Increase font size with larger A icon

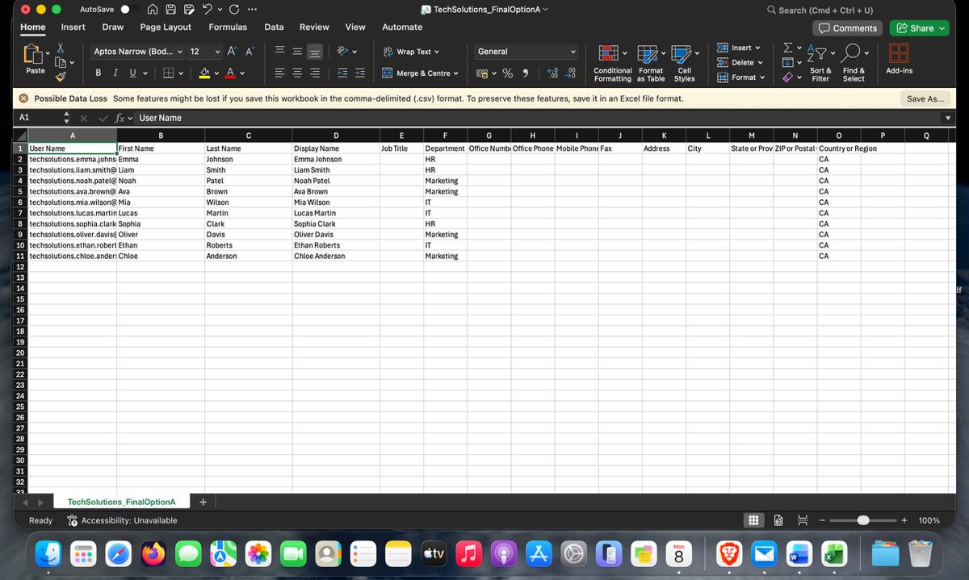tap(232, 51)
